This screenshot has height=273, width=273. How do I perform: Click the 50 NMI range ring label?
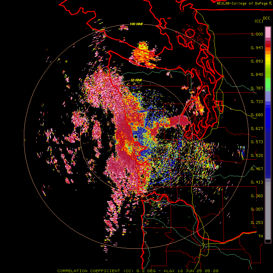(136, 80)
